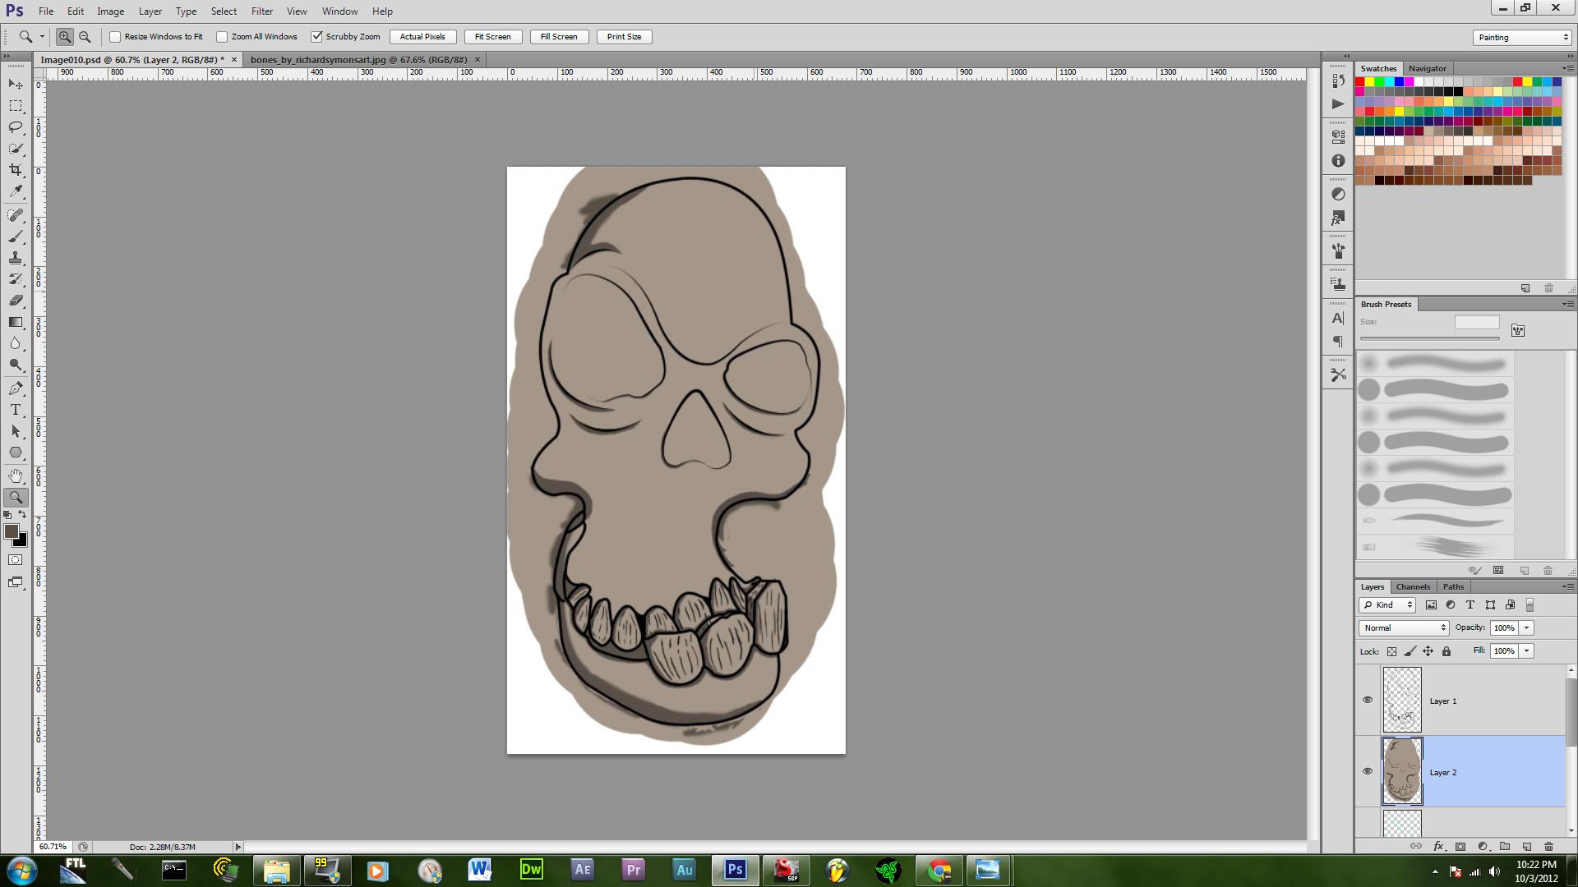Hide Layer 1 with eye icon
Image resolution: width=1578 pixels, height=887 pixels.
point(1368,700)
